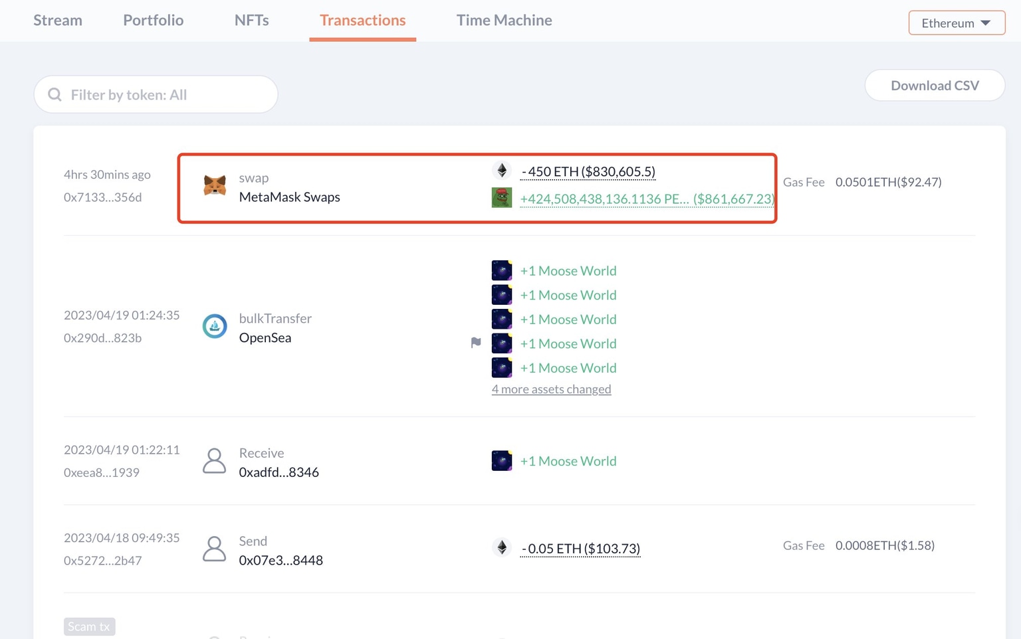The width and height of the screenshot is (1021, 639).
Task: Click the Ethereum icon beside -0.05 ETH
Action: [502, 547]
